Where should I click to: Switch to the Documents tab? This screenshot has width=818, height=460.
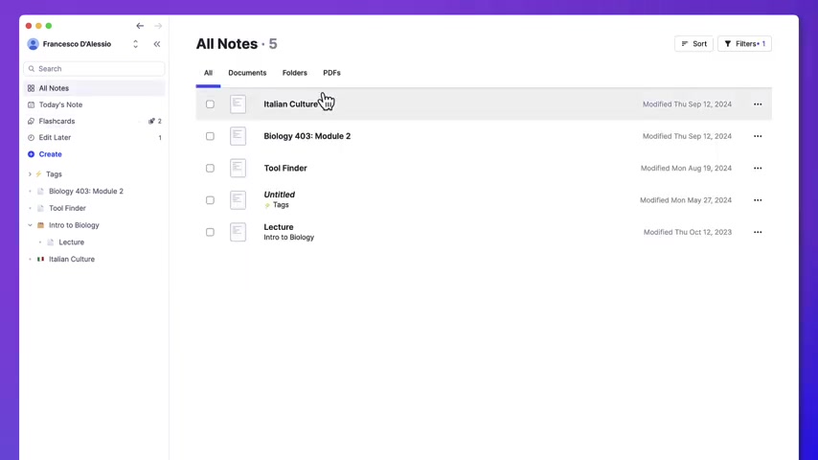click(247, 73)
